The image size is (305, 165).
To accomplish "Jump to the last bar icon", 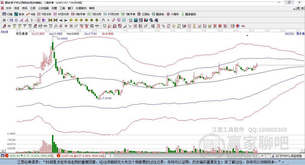I will (x=55, y=20).
